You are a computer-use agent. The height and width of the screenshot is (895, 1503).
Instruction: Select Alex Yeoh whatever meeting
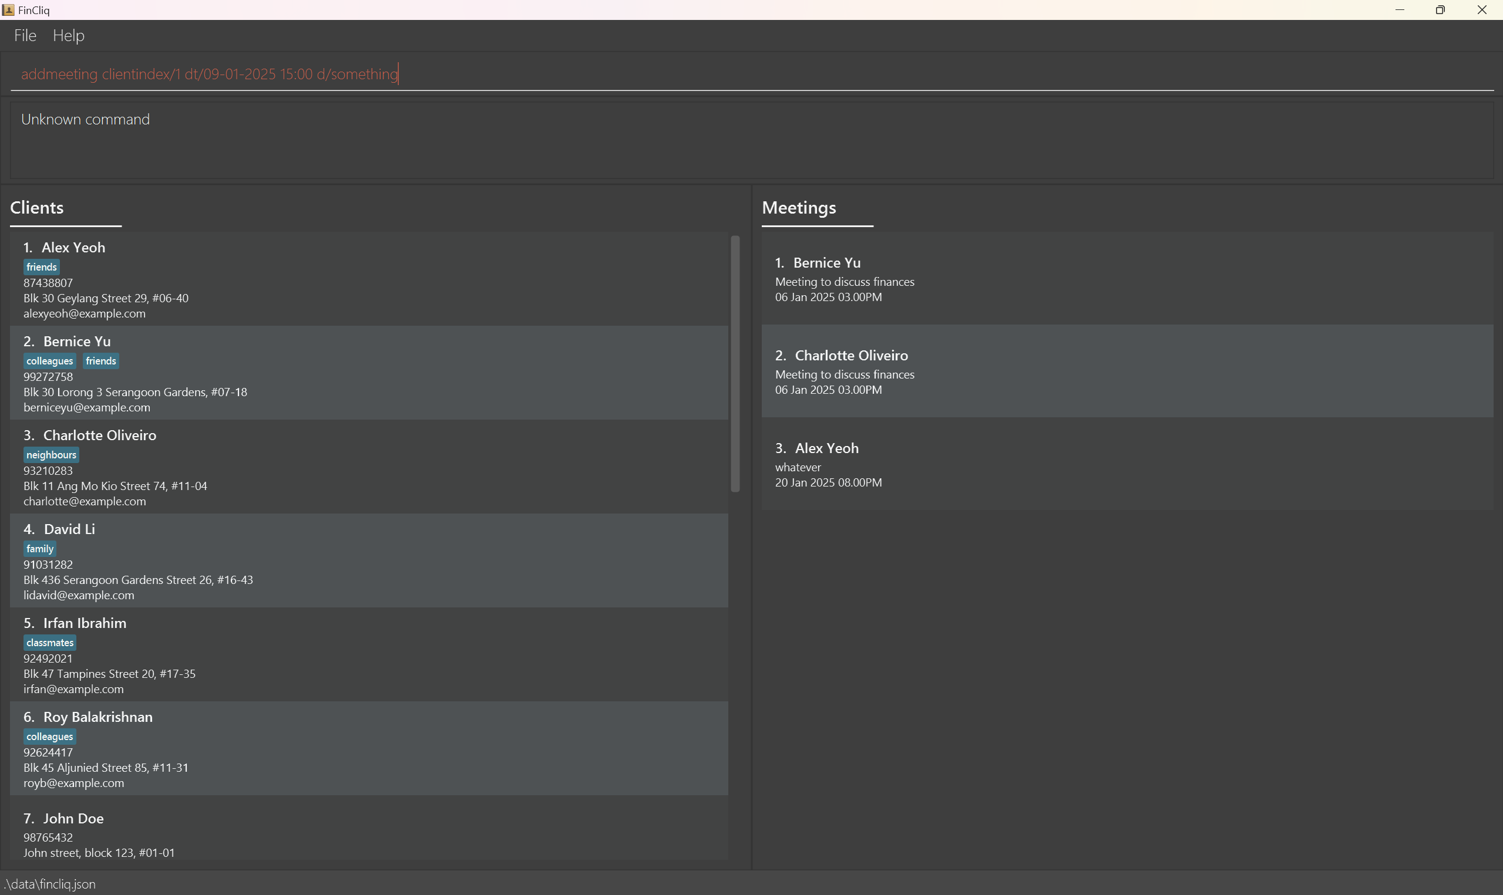[1126, 464]
